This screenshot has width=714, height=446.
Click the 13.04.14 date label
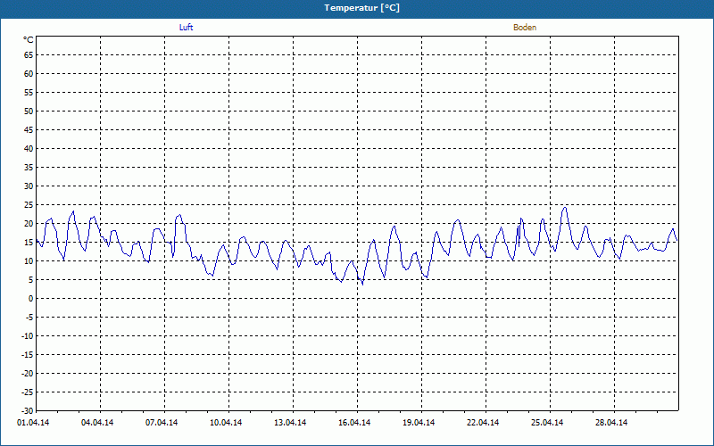click(291, 422)
